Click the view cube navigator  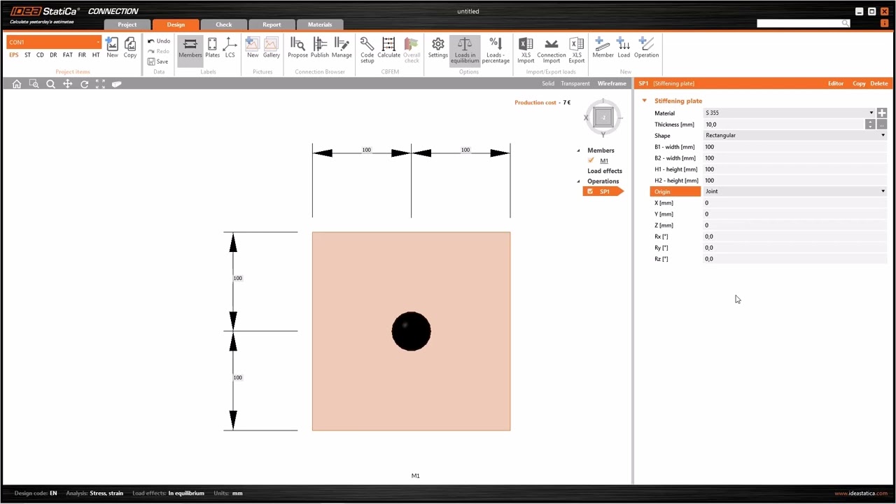coord(603,118)
